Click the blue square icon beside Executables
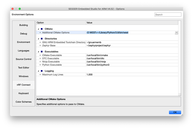Image resolution: width=193 pixels, height=129 pixels. [42, 51]
